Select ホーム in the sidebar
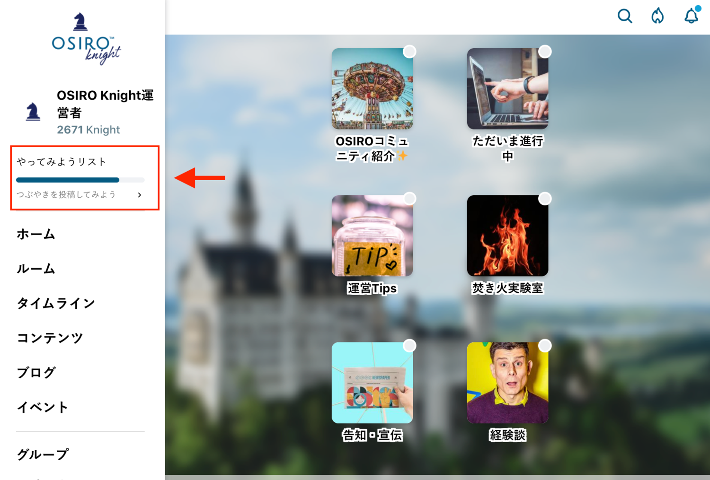The width and height of the screenshot is (710, 480). point(36,234)
